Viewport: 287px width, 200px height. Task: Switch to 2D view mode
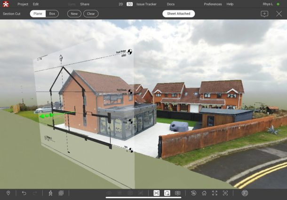click(121, 4)
